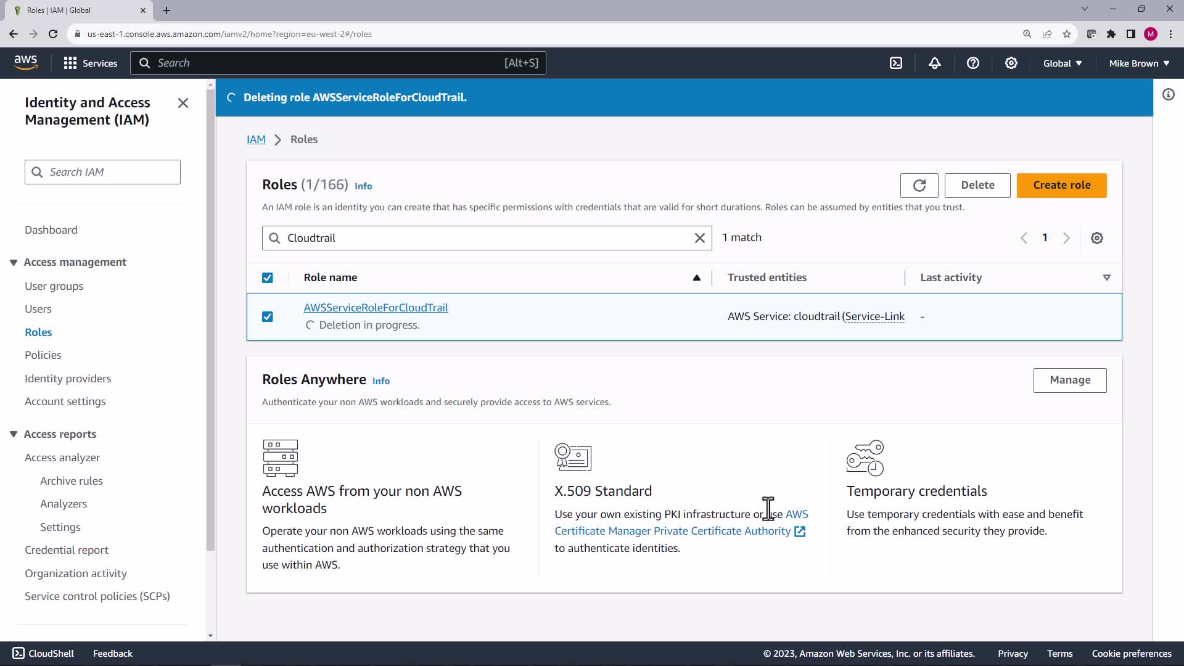Expand the Mike Brown account menu

1138,63
